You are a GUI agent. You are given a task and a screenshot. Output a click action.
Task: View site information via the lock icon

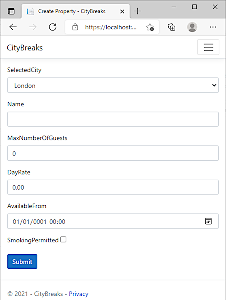[75, 27]
